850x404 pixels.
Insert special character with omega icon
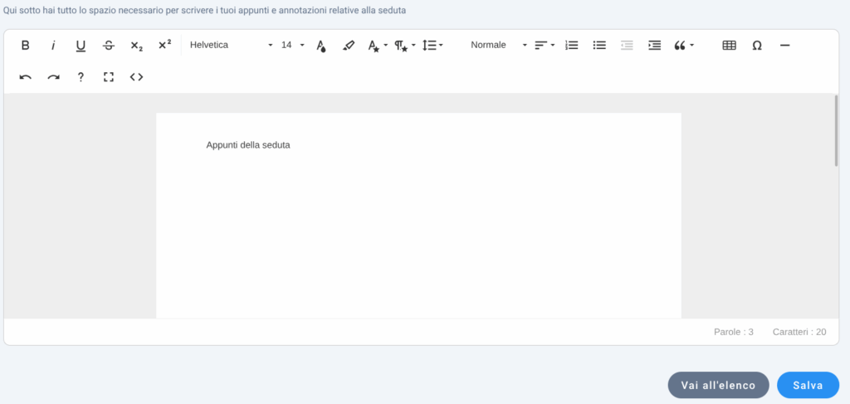757,46
